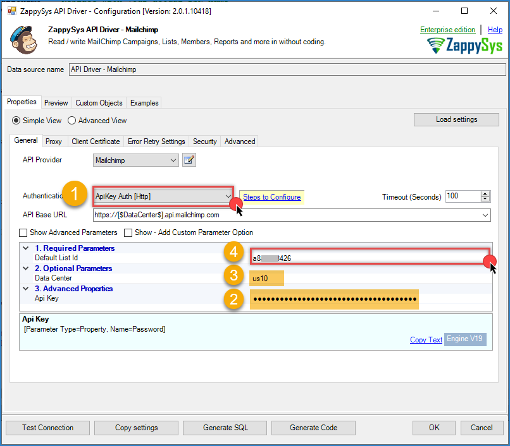Image resolution: width=510 pixels, height=446 pixels.
Task: Click the Default List Id value field
Action: (x=370, y=258)
